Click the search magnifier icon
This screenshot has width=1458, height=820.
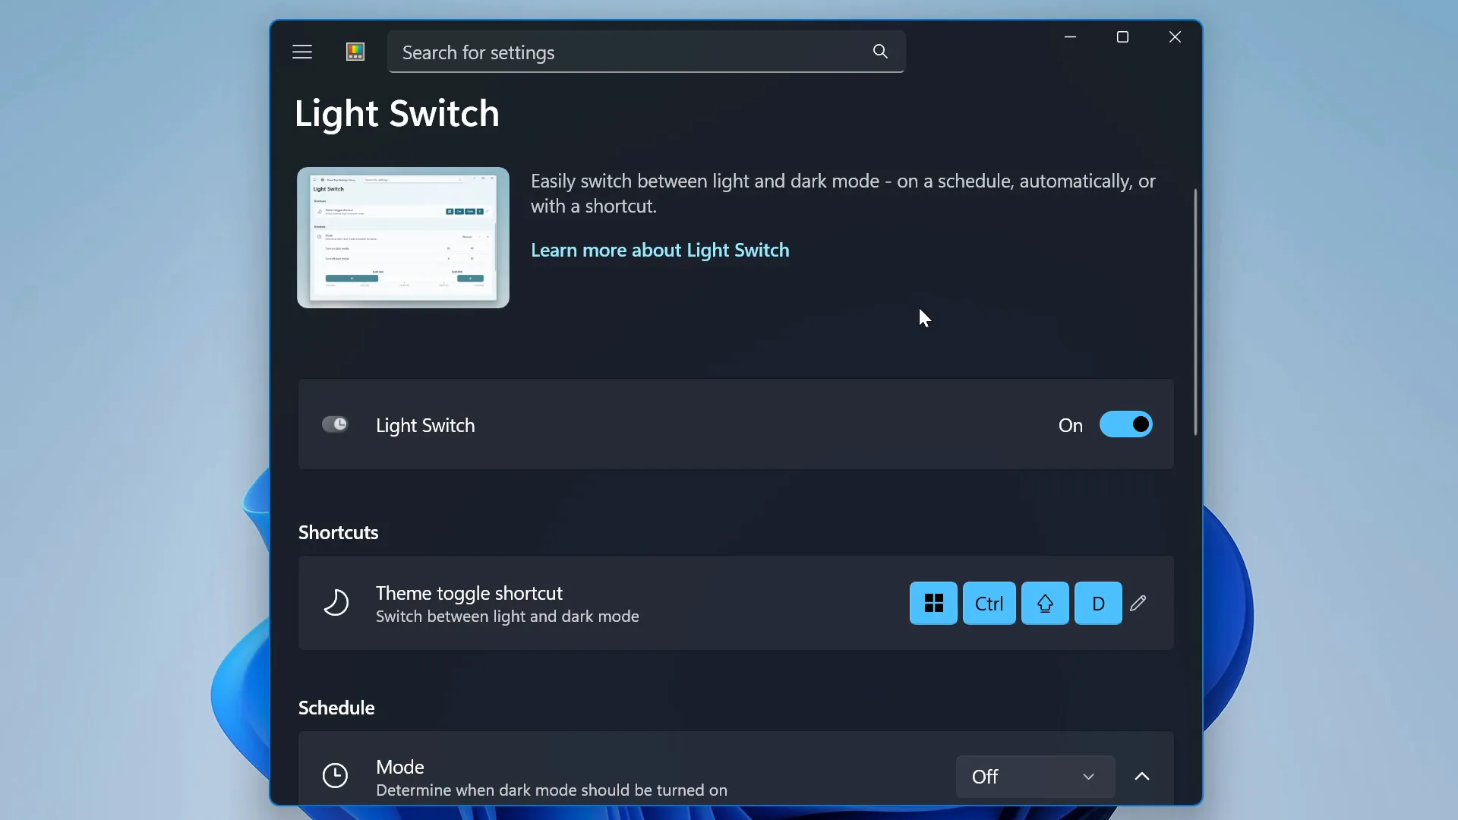coord(880,52)
